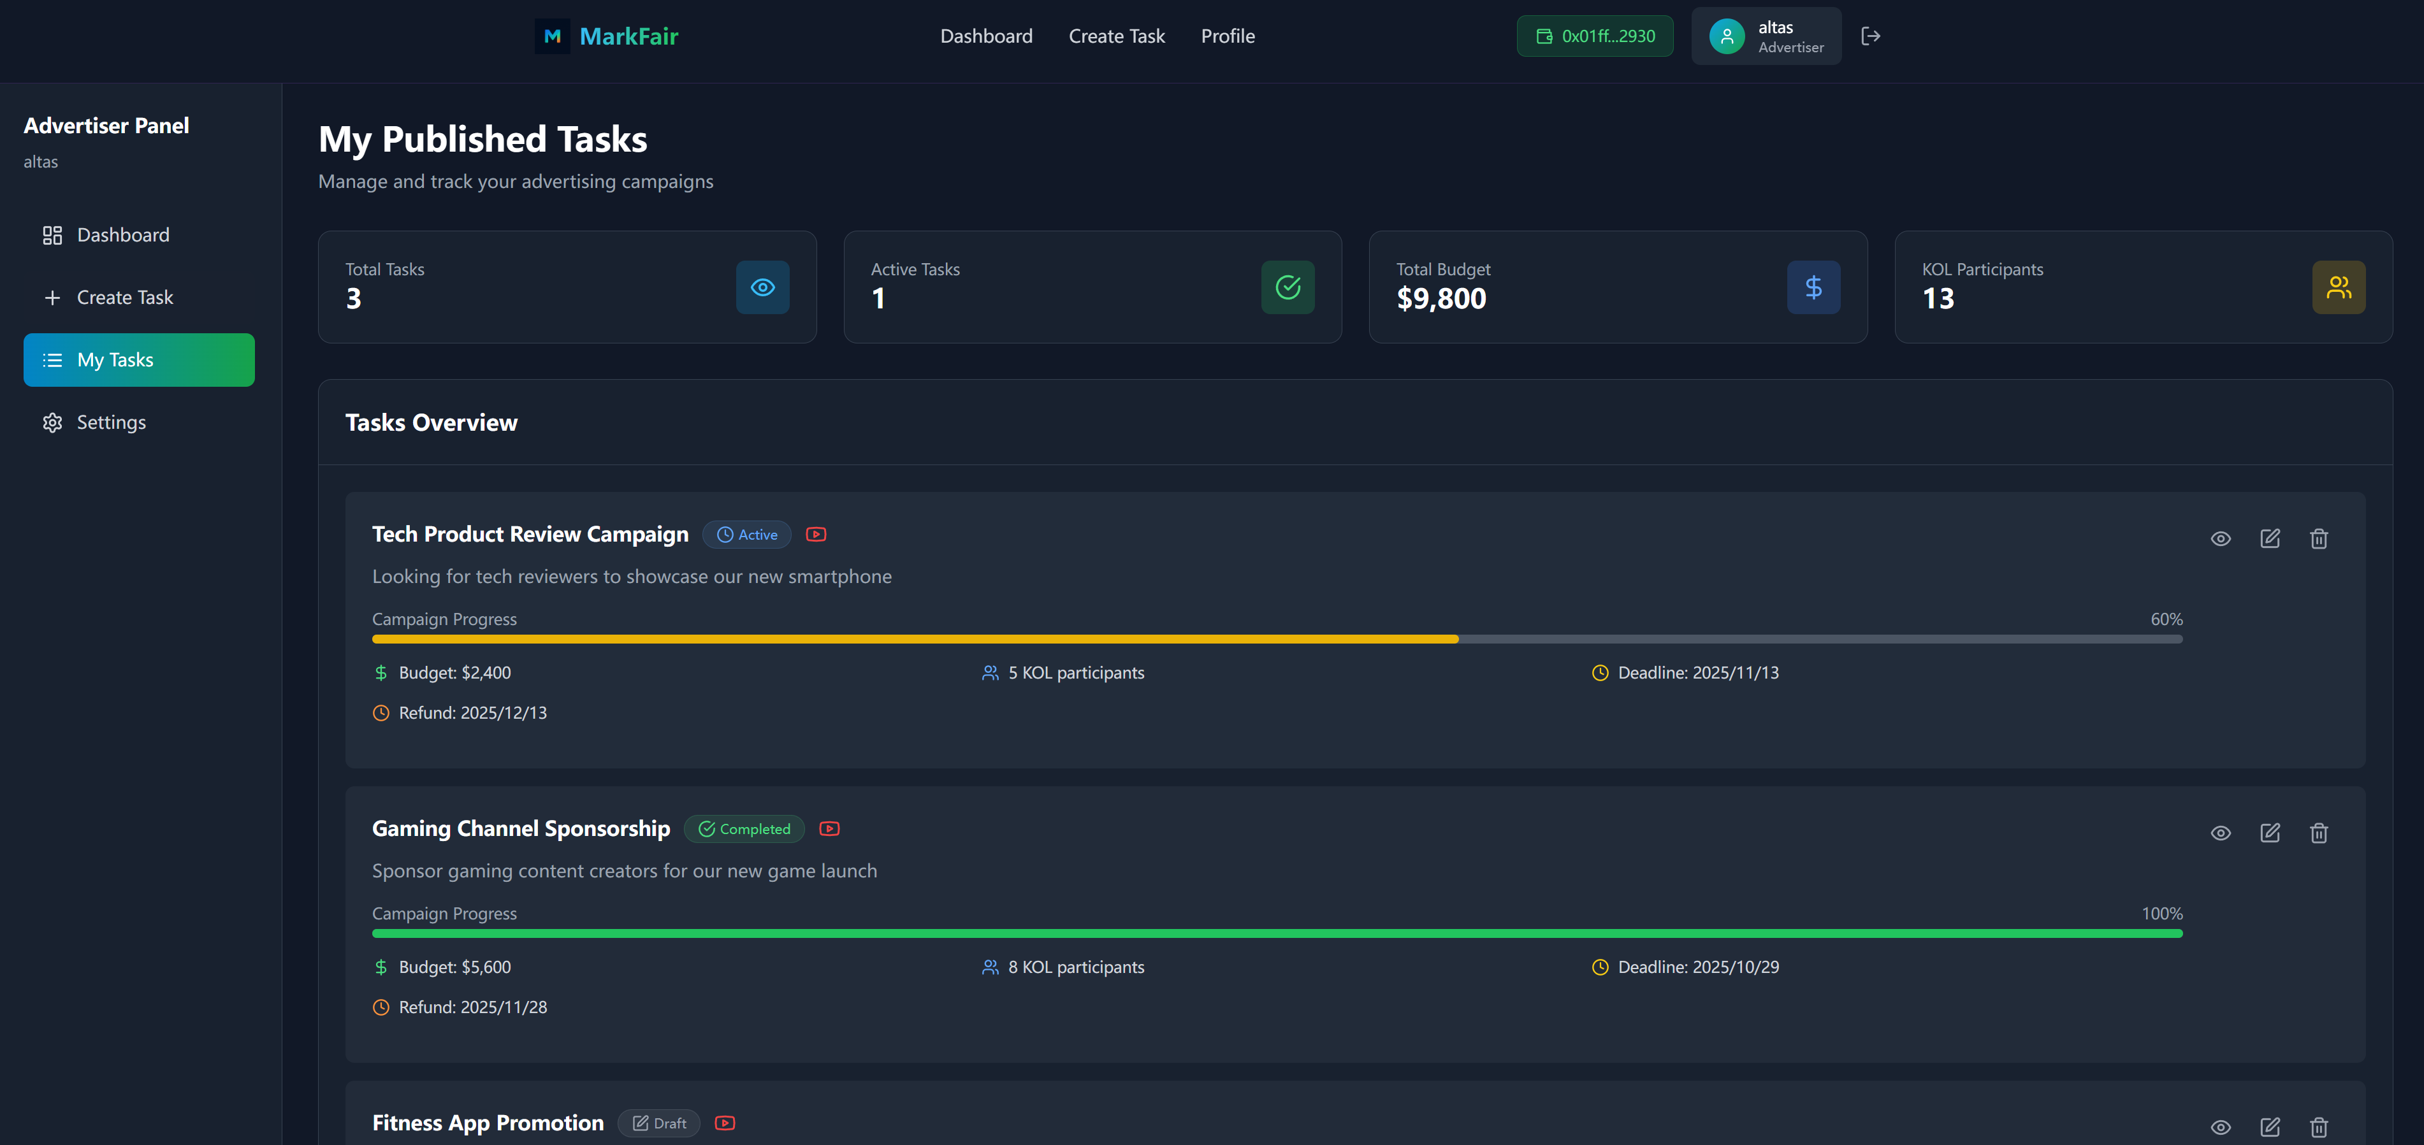
Task: Edit the Tech Product Review Campaign task
Action: [2270, 538]
